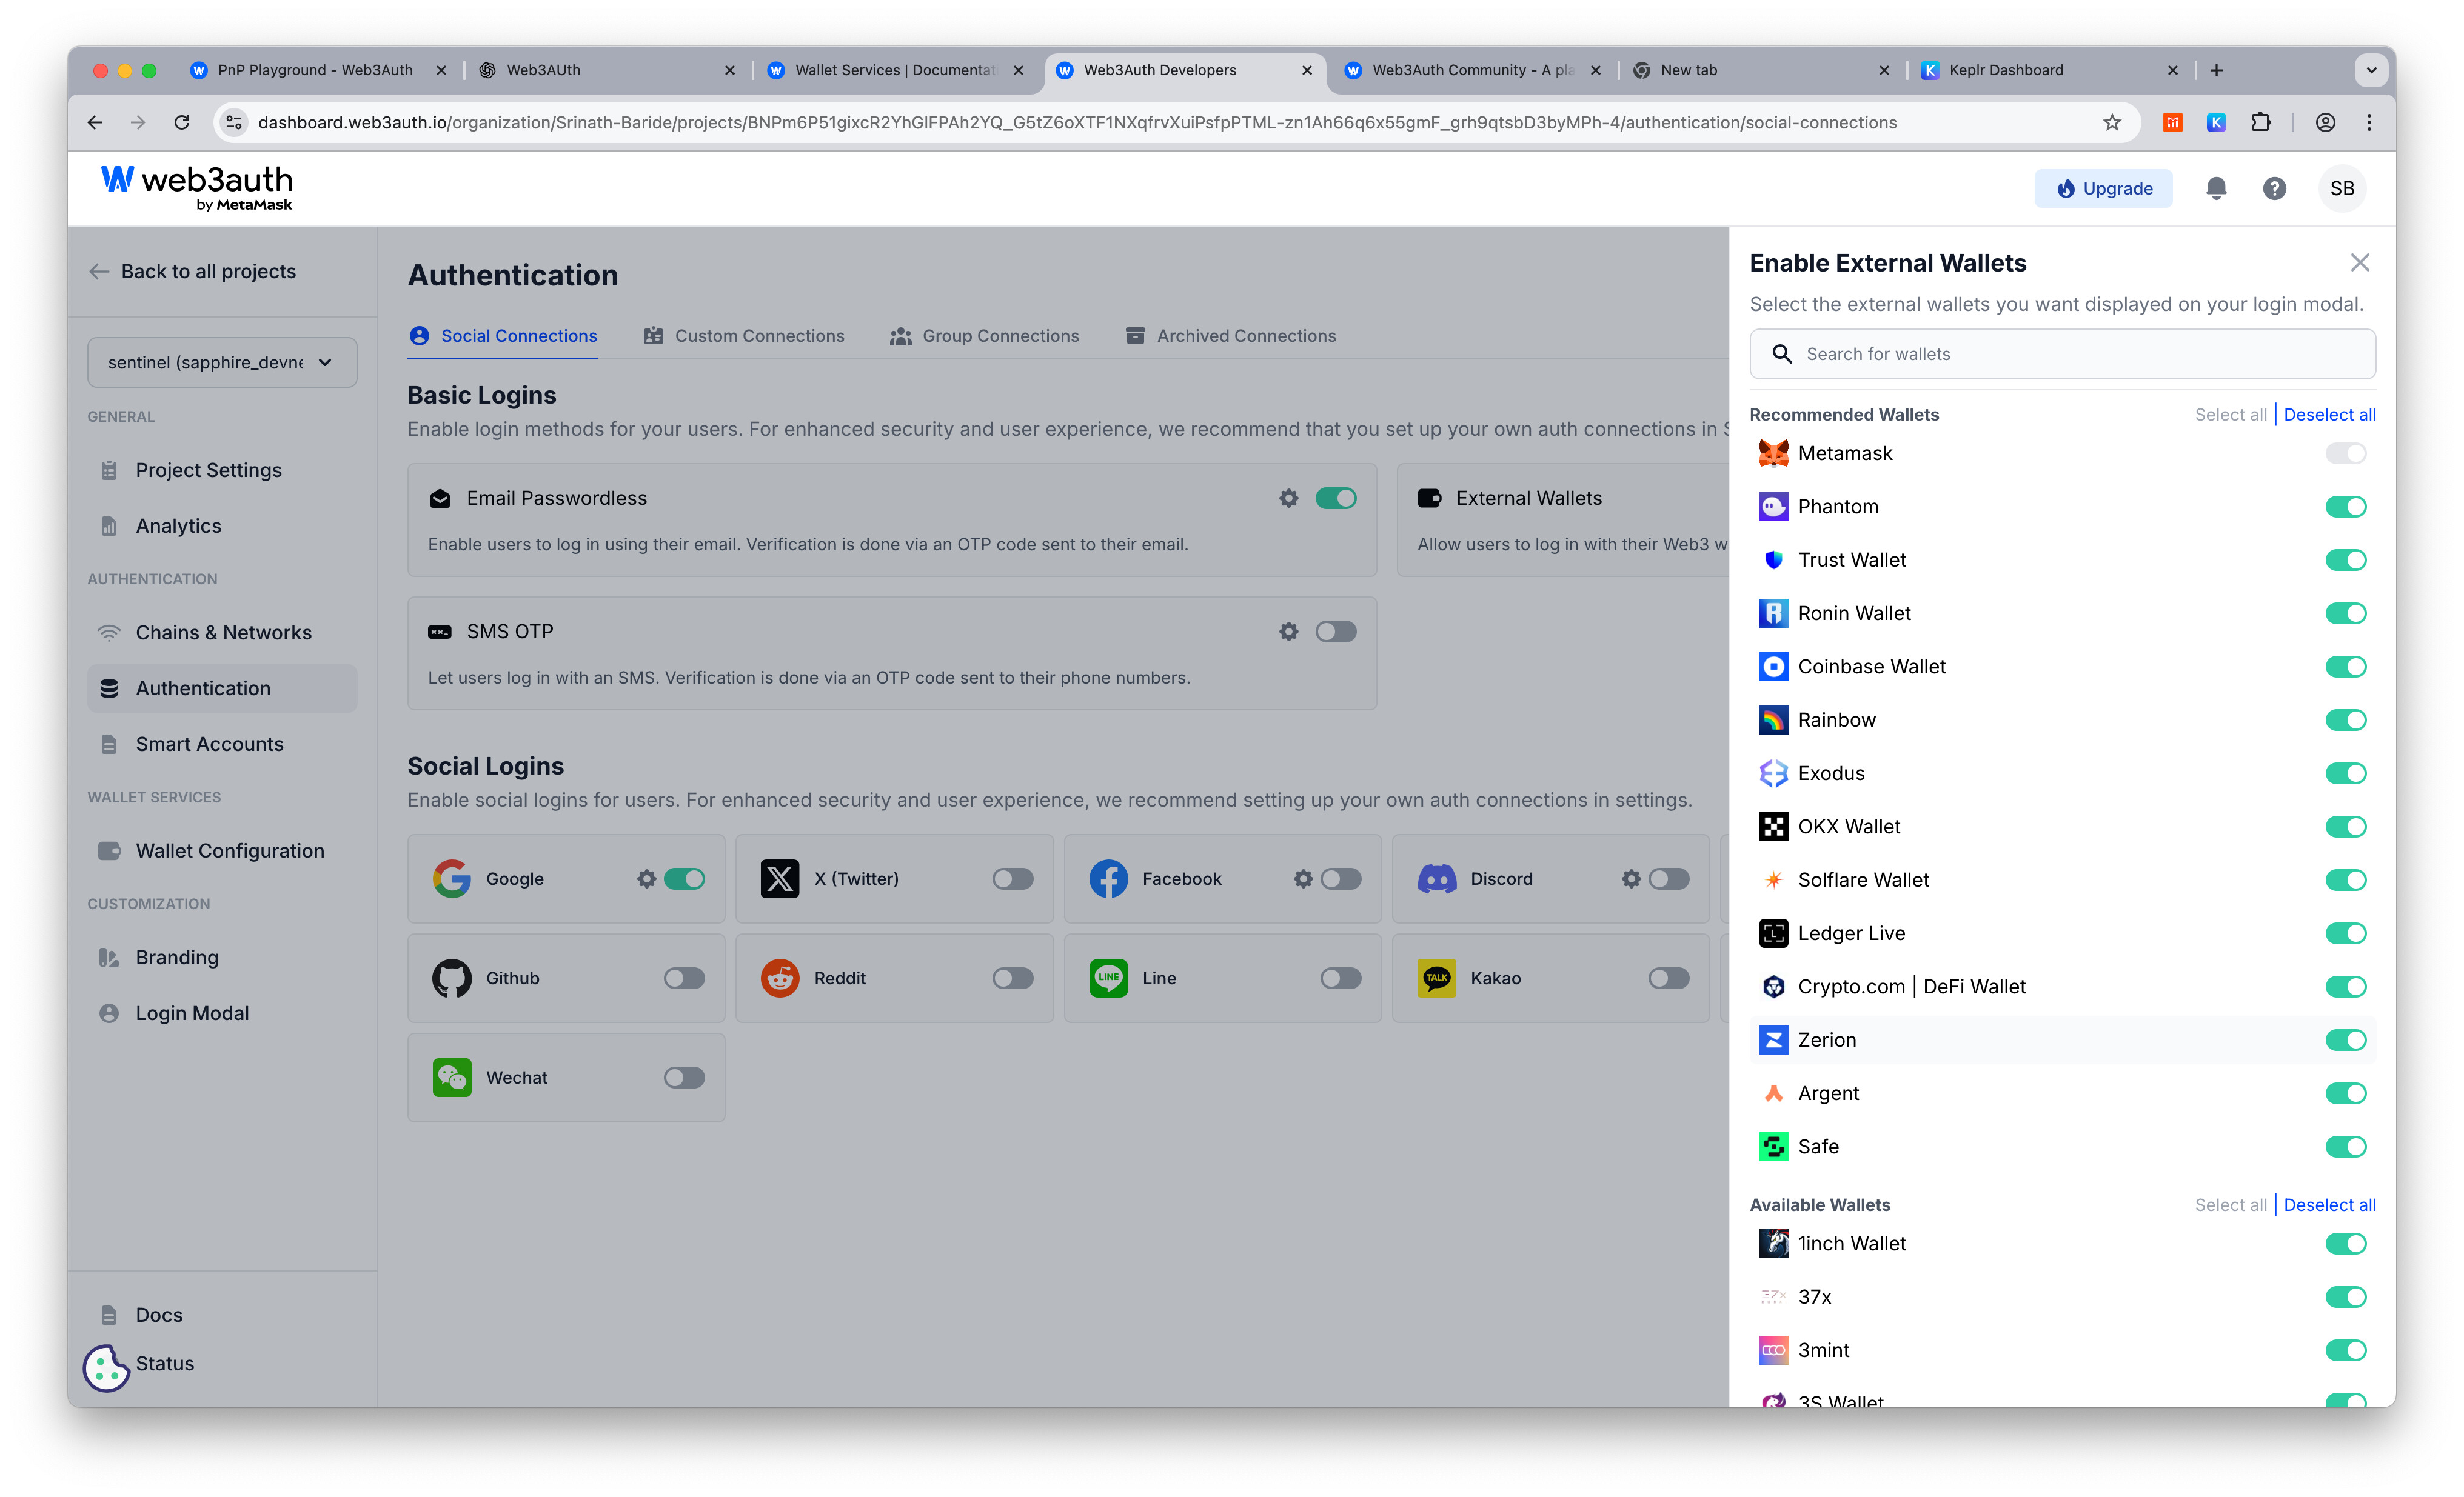Click the Metamask fox icon
Image resolution: width=2464 pixels, height=1497 pixels.
[1773, 453]
